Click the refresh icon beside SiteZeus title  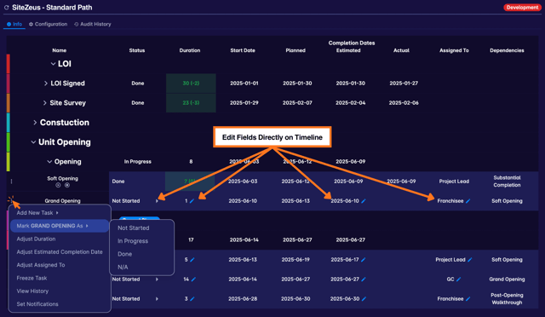(6, 8)
